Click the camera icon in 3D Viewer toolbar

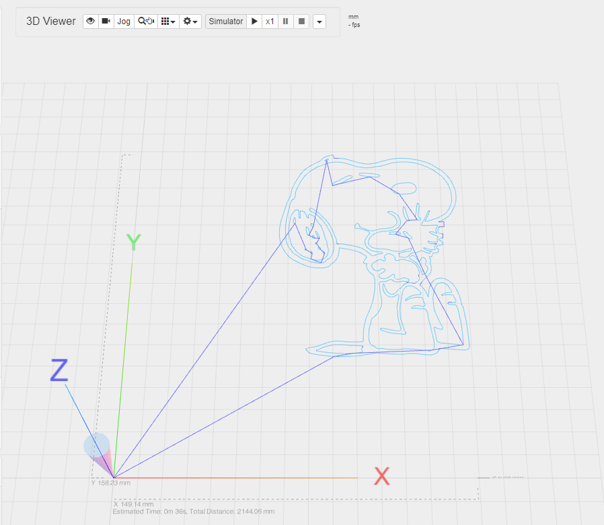tap(106, 21)
